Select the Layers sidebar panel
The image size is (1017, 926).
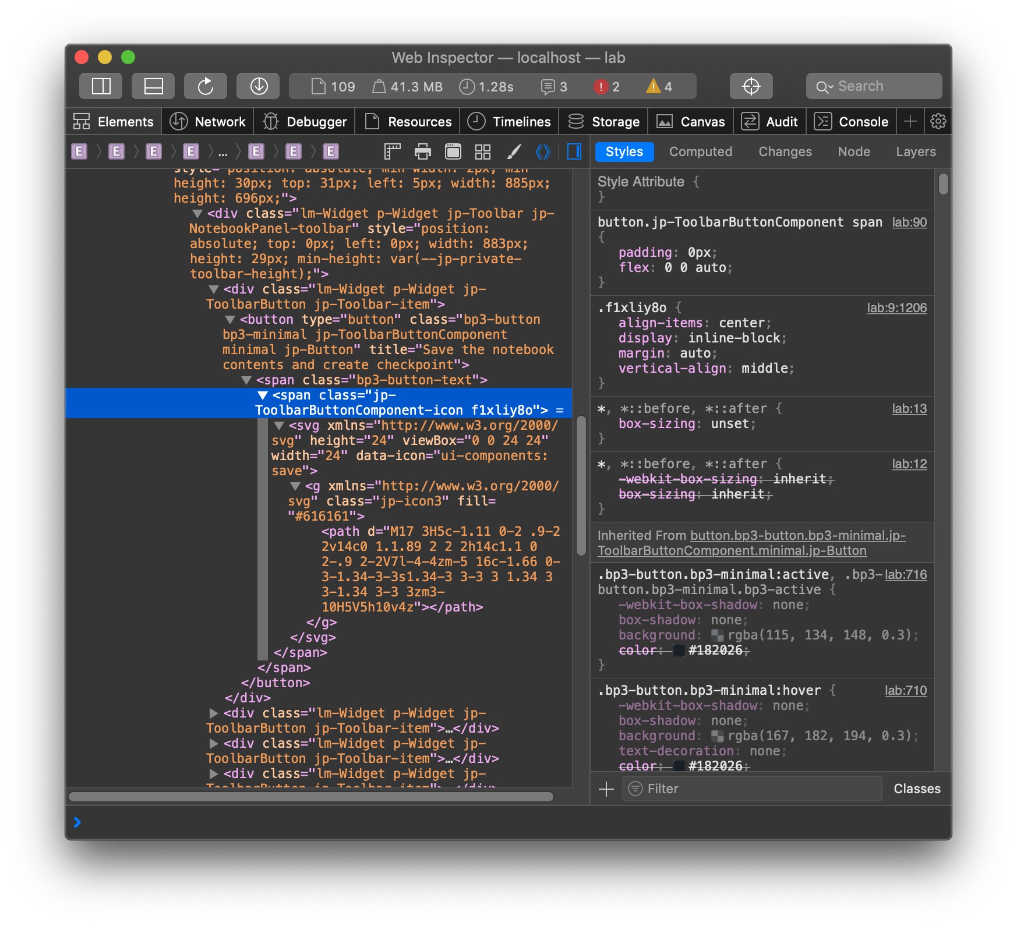coord(916,152)
